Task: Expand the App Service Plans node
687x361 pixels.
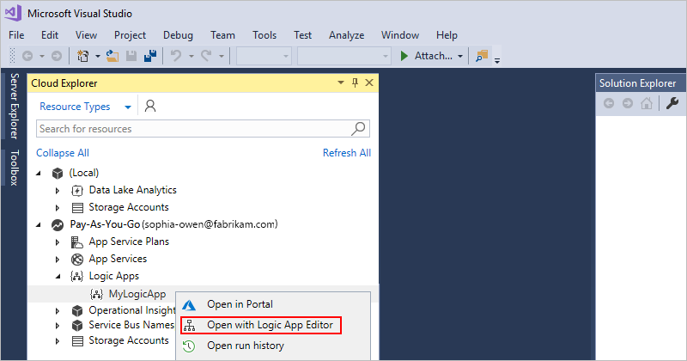Action: pos(58,242)
